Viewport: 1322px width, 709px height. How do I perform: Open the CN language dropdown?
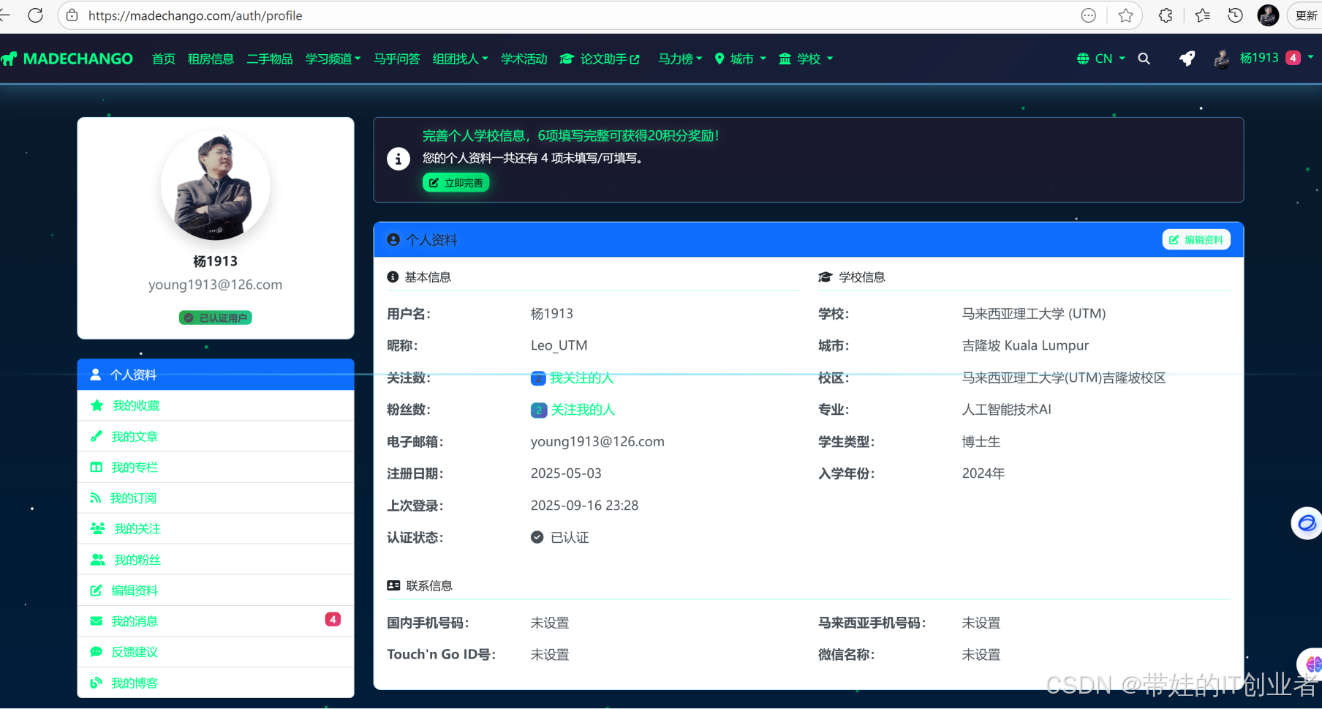(x=1101, y=59)
